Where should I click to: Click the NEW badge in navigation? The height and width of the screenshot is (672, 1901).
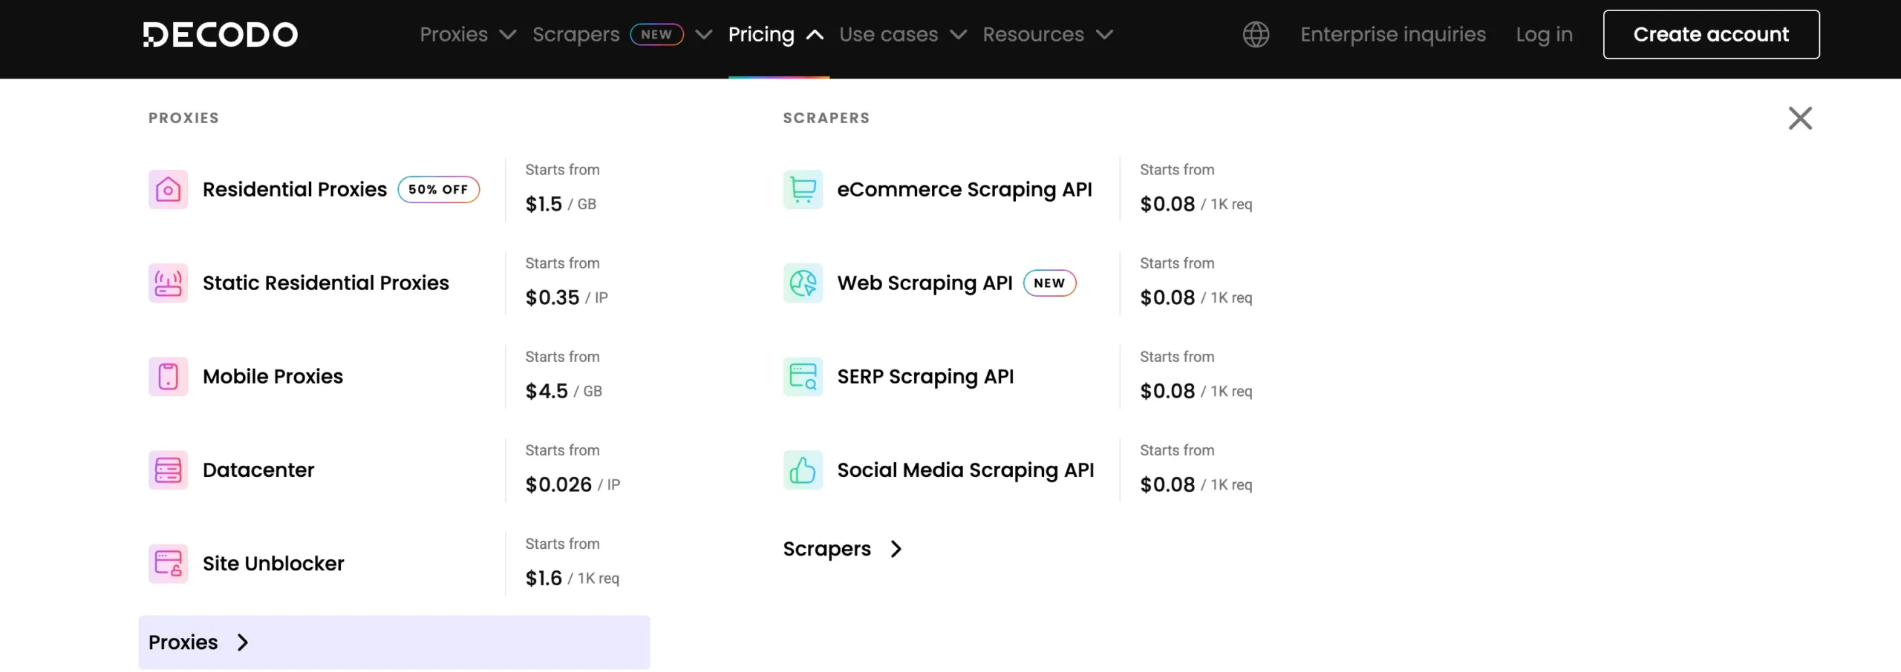pos(656,34)
